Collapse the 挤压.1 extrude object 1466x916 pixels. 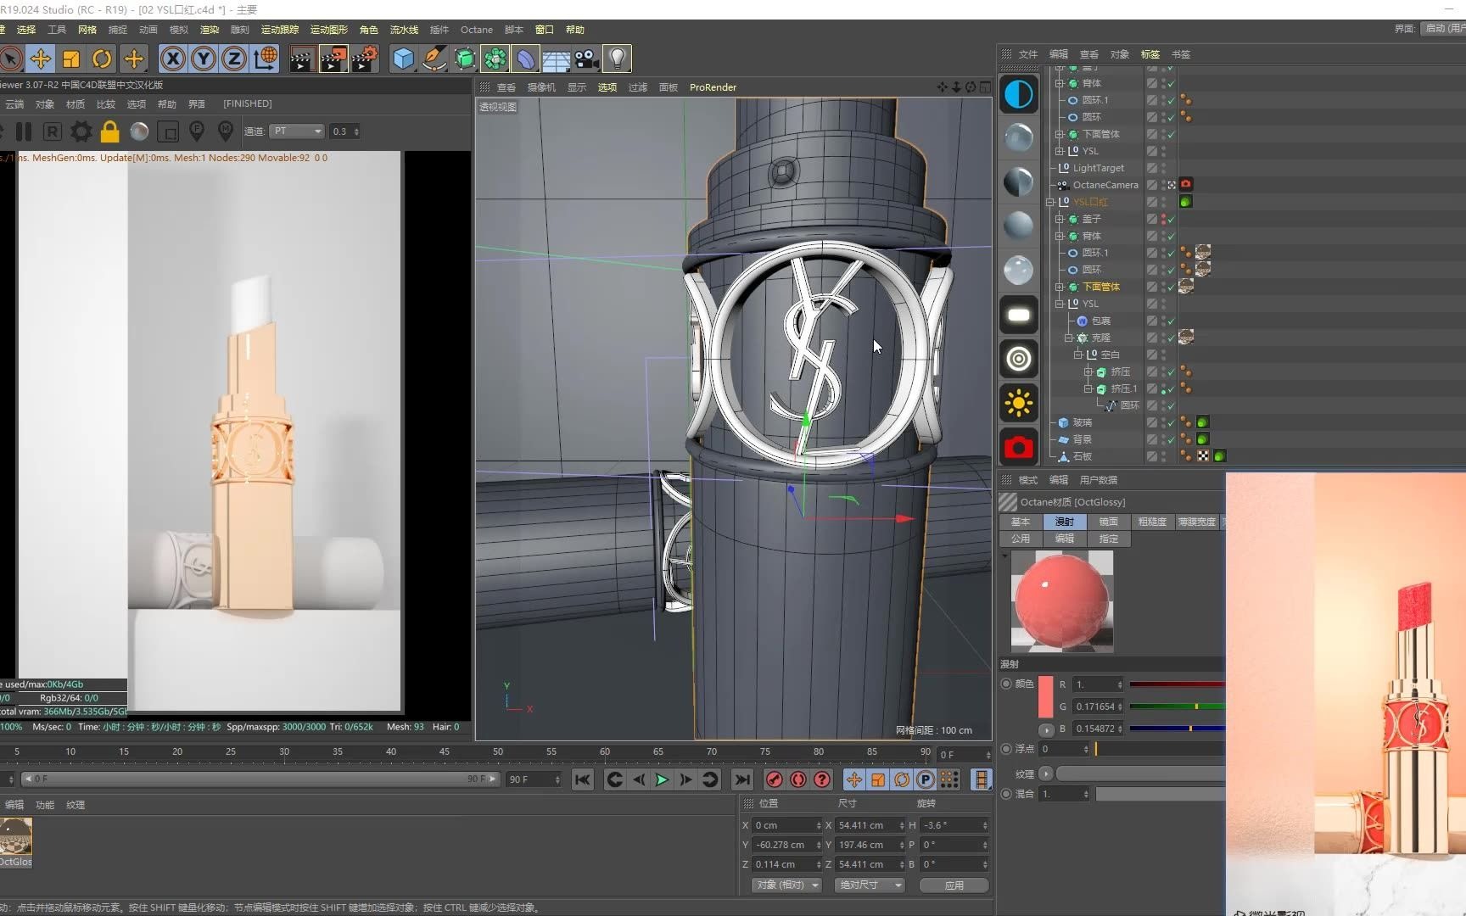click(x=1088, y=388)
